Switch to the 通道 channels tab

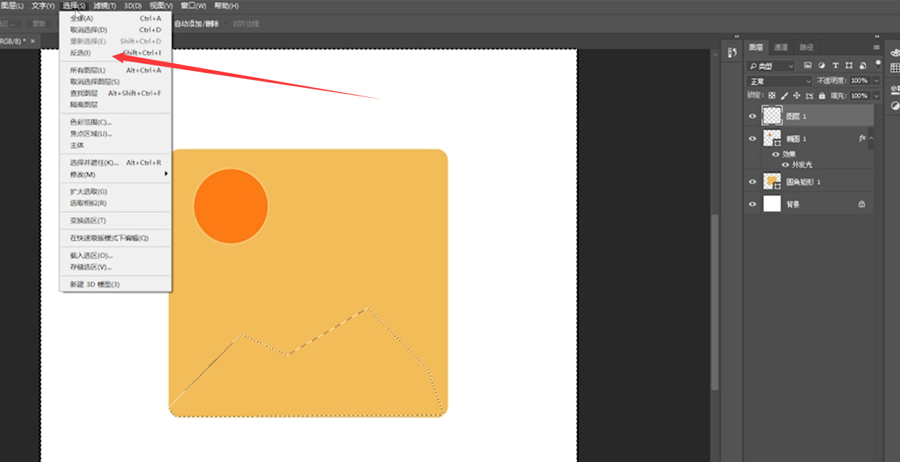coord(780,47)
